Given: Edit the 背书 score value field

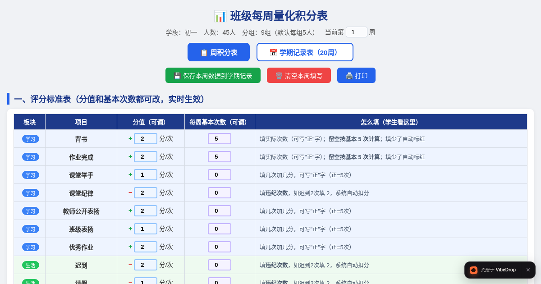Looking at the screenshot, I should (146, 138).
